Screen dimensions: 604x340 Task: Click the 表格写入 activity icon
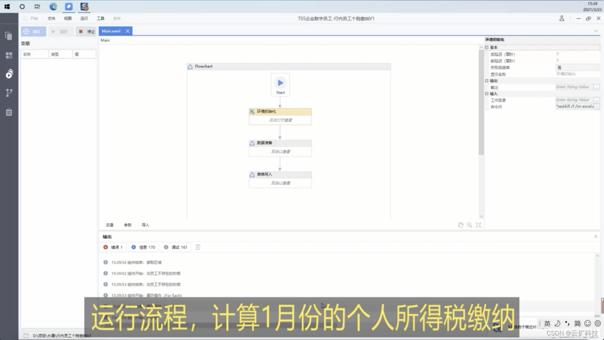click(252, 174)
